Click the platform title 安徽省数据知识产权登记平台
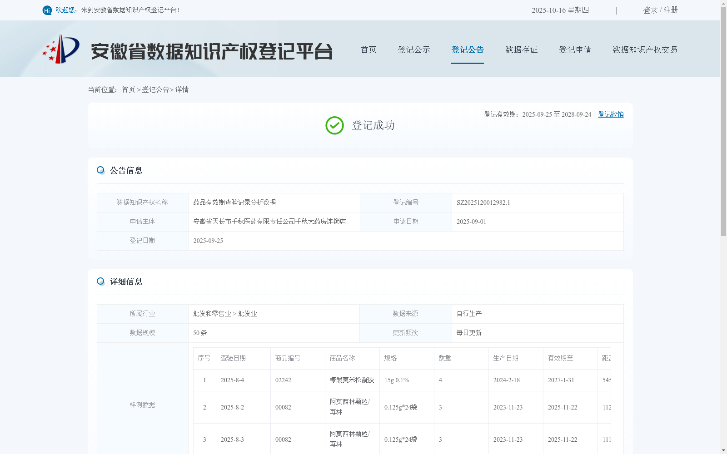Screen dimensions: 727x454 (212, 51)
